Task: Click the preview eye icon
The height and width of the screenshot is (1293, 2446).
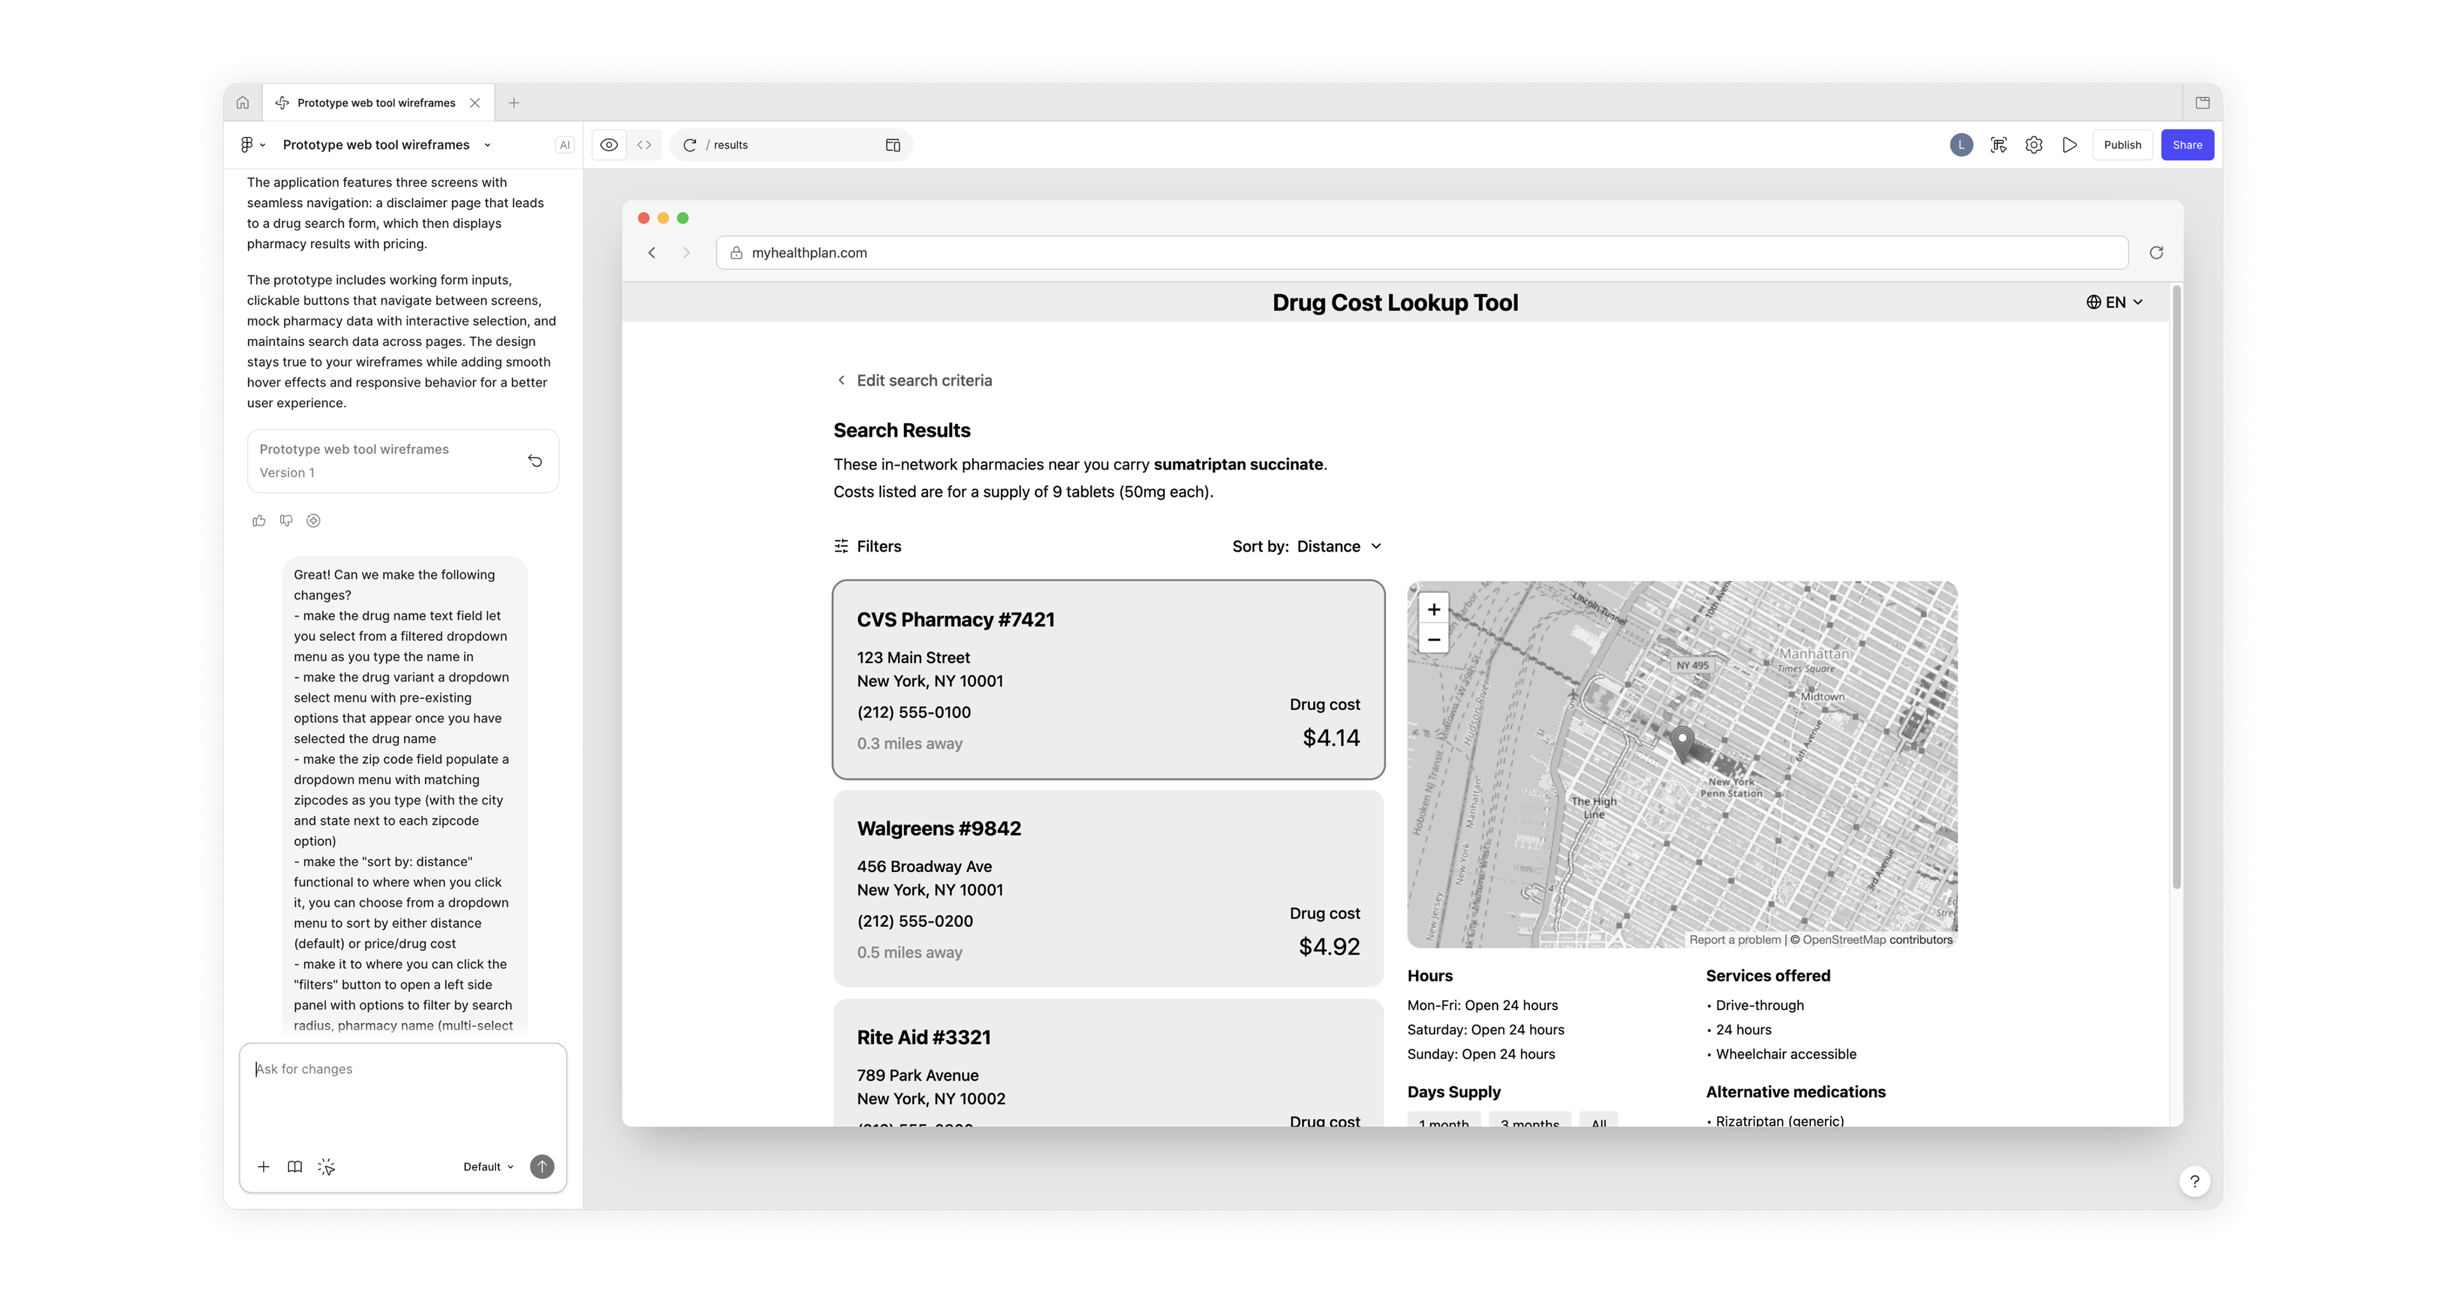Action: [609, 145]
